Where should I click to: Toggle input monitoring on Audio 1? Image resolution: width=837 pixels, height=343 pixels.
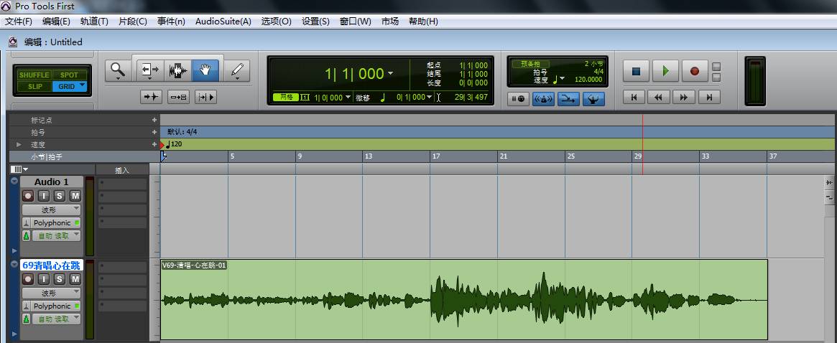[44, 196]
